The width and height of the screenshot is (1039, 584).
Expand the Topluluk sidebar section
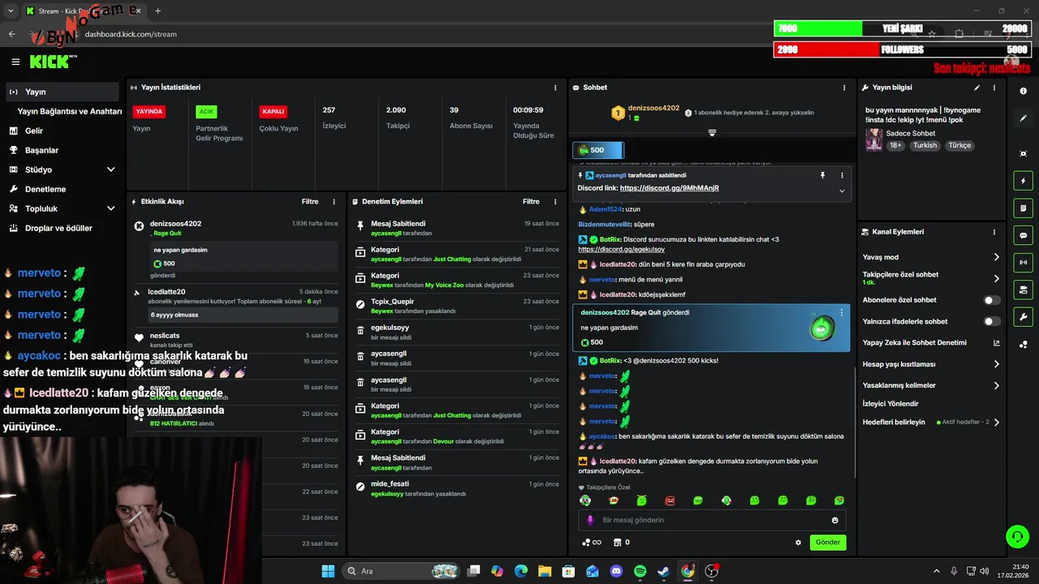pyautogui.click(x=111, y=208)
